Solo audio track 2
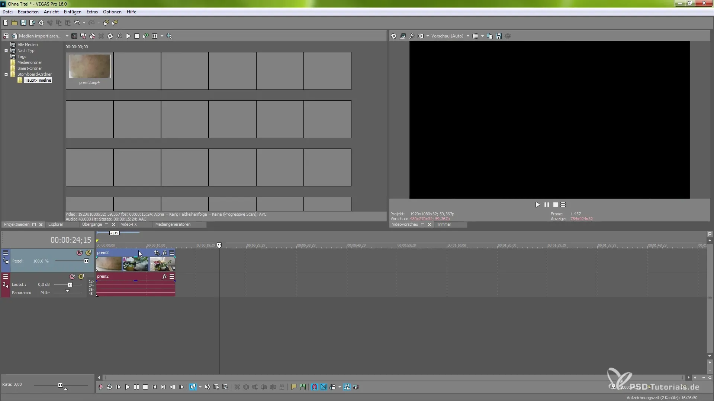 pos(81,277)
